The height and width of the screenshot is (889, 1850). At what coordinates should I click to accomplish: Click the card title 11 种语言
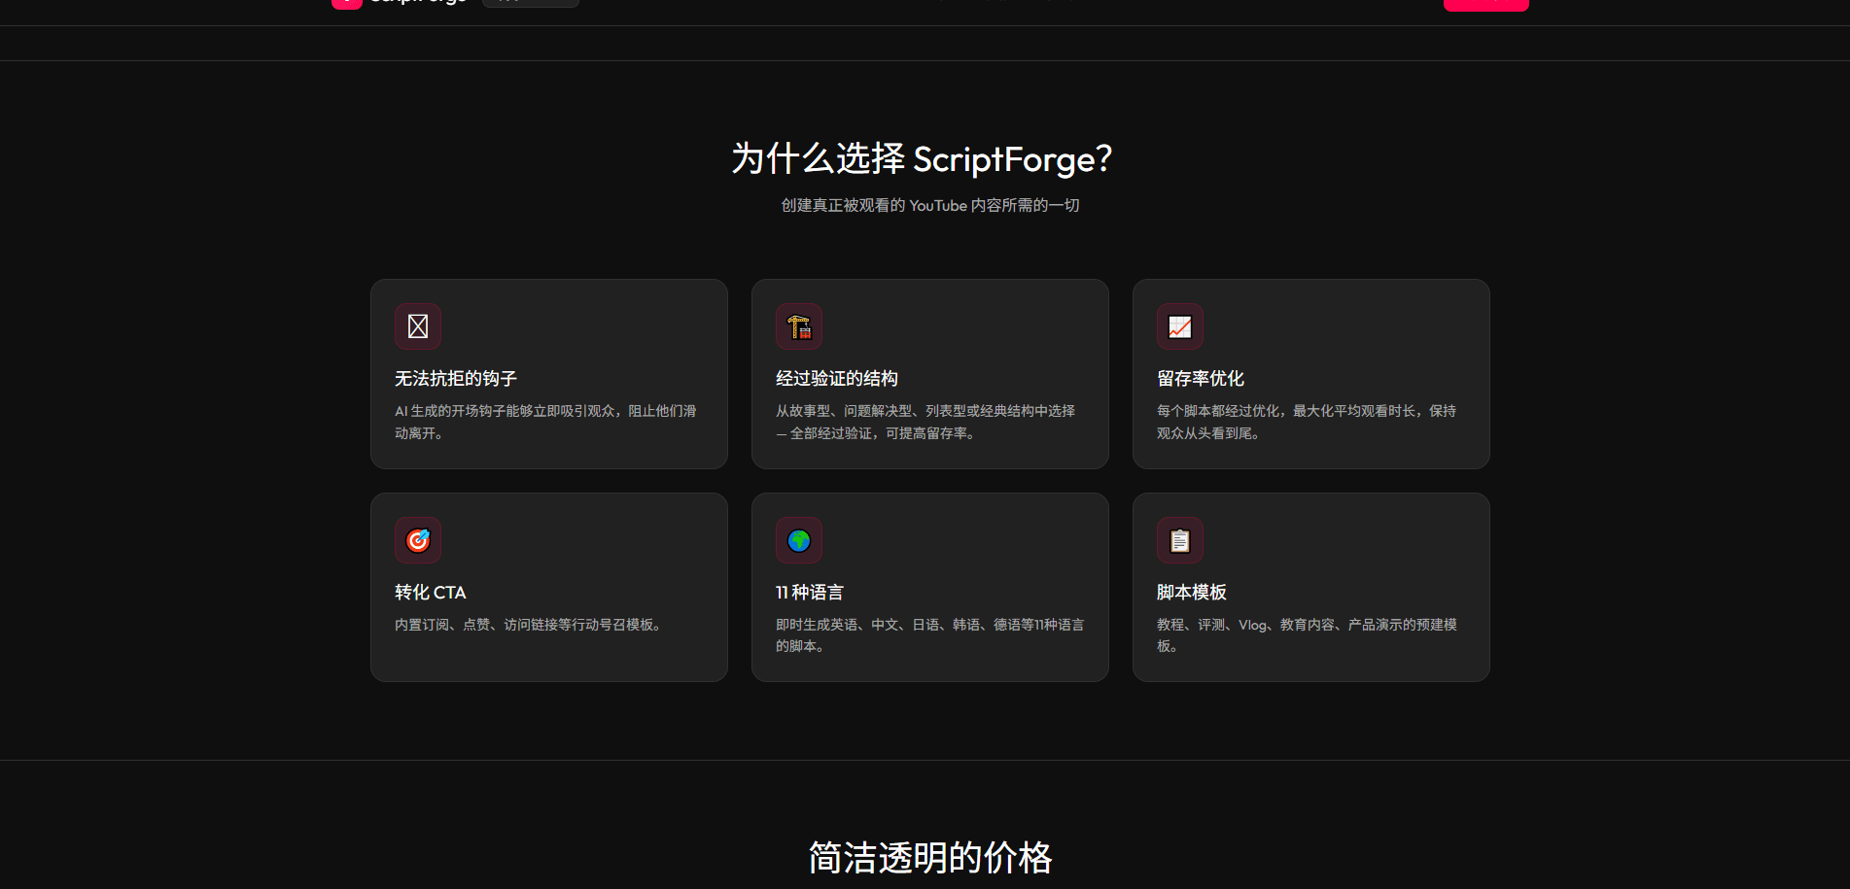coord(810,593)
